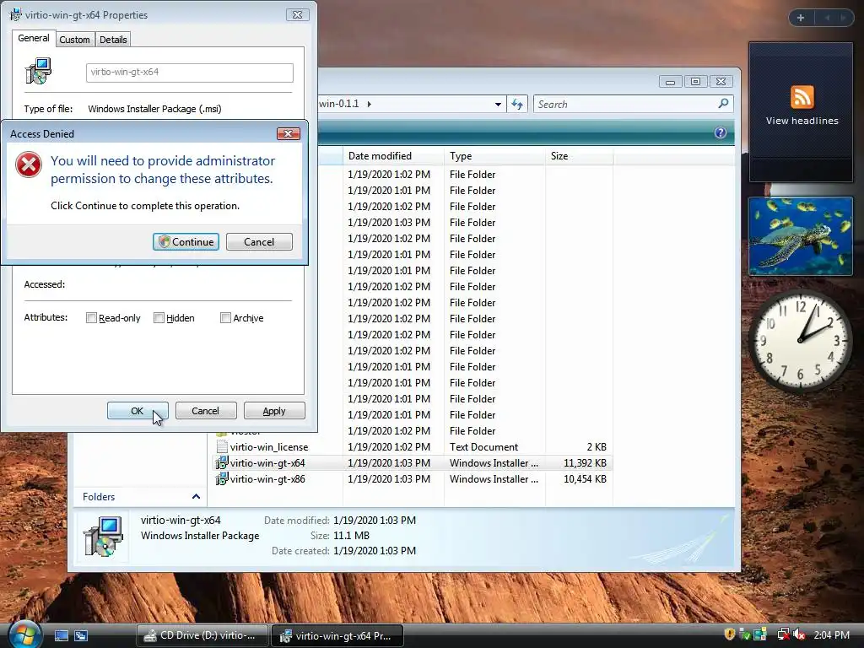The width and height of the screenshot is (864, 648).
Task: Open Explorer help icon
Action: [721, 132]
